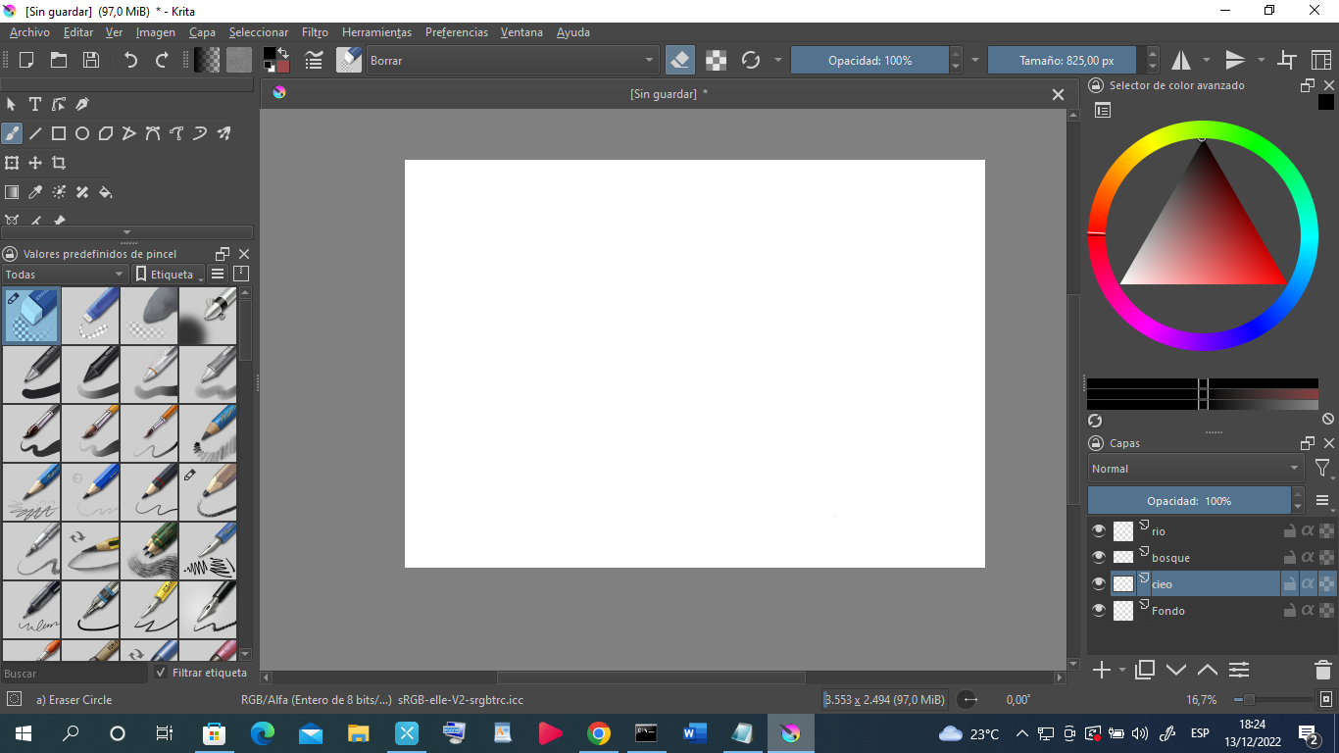Select the Freehand Brush tool
This screenshot has width=1339, height=753.
12,133
